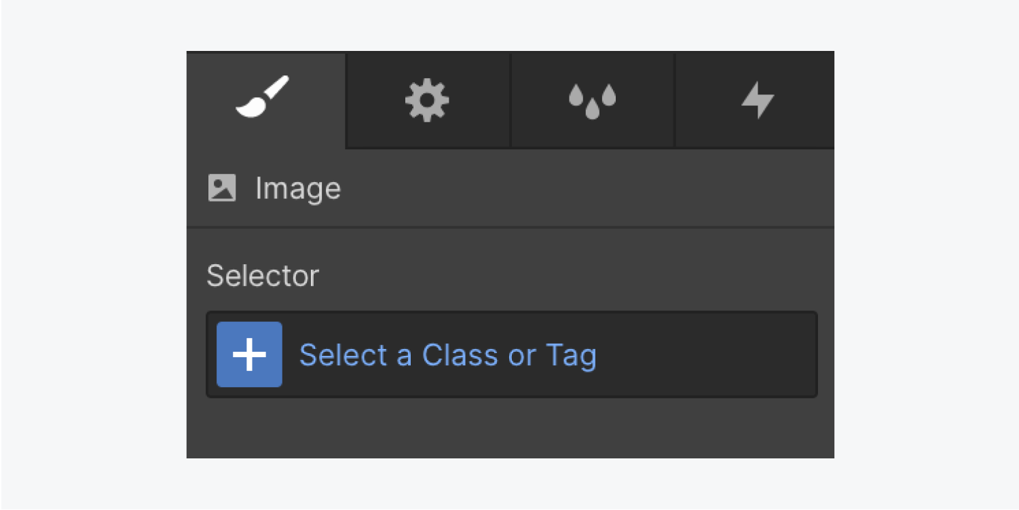
Task: Focus the Selector class input field
Action: coord(512,354)
